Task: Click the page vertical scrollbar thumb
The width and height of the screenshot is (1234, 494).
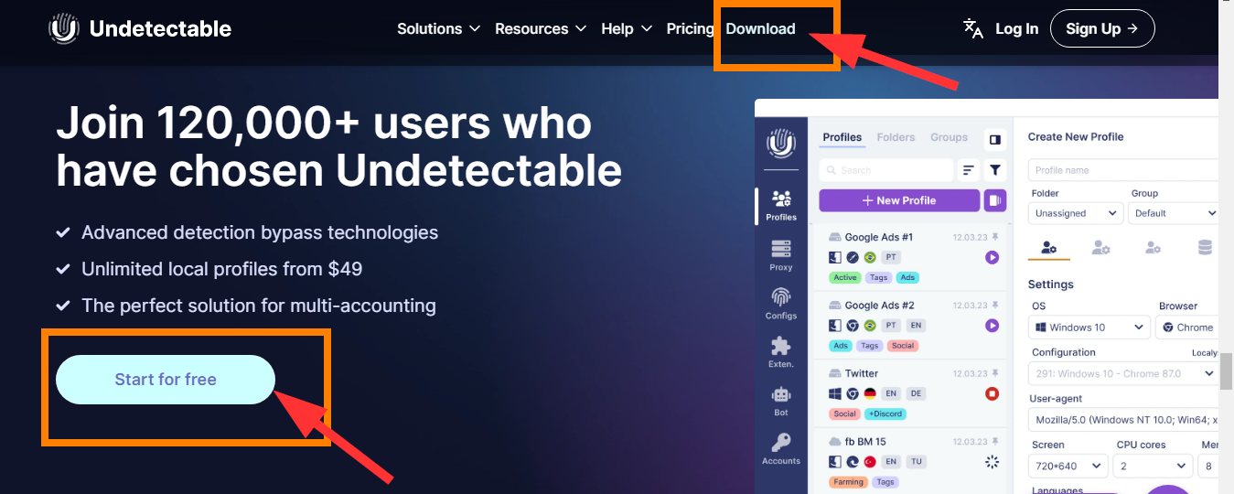Action: [1226, 371]
